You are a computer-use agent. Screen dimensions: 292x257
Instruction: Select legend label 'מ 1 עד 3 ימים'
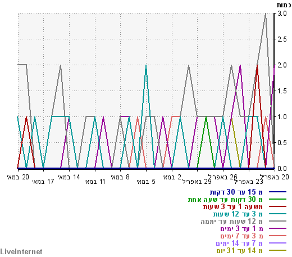[241, 229]
